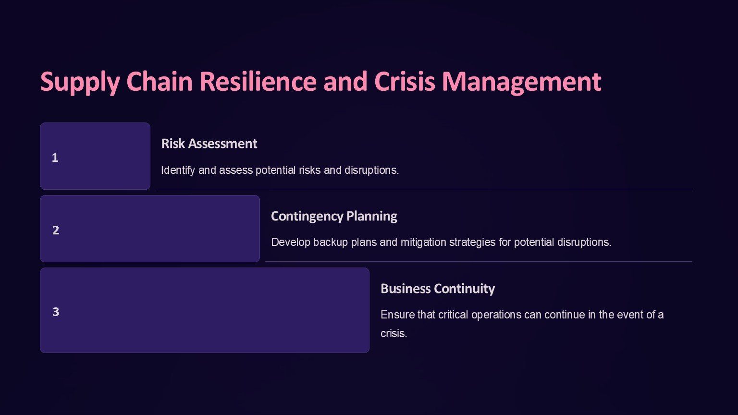Screen dimensions: 738x415
Task: Select the "Ensure that critical operations" text line
Action: point(522,315)
